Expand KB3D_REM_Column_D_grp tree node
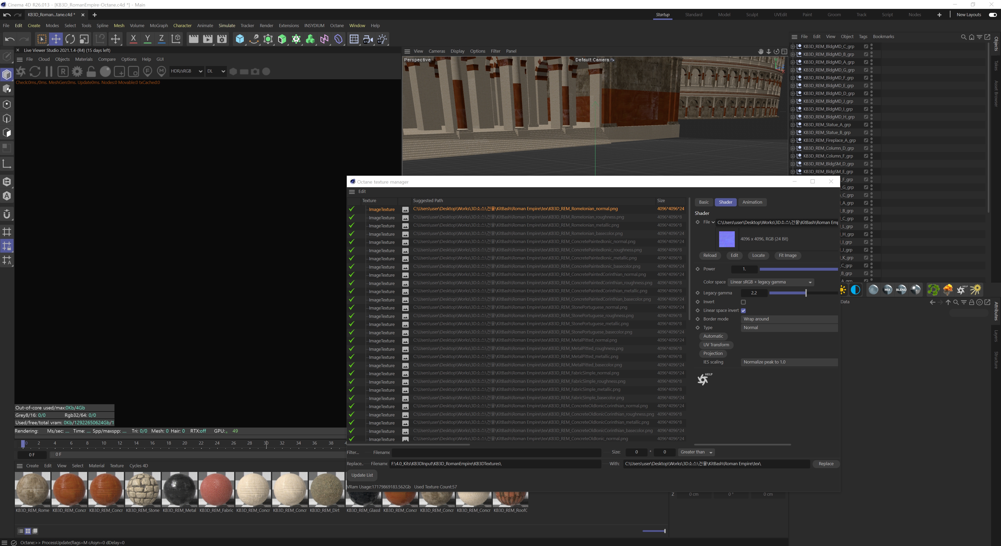 click(x=793, y=148)
